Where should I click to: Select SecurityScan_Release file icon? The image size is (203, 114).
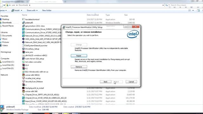23,82
